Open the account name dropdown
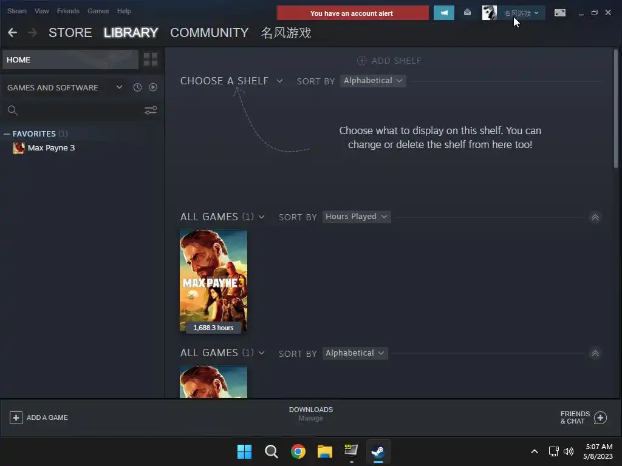This screenshot has height=466, width=622. (x=521, y=13)
